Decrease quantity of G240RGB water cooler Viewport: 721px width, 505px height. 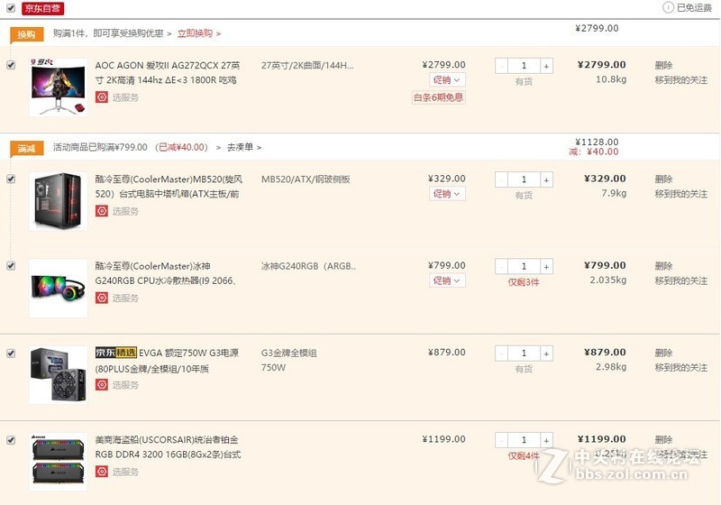pos(501,266)
